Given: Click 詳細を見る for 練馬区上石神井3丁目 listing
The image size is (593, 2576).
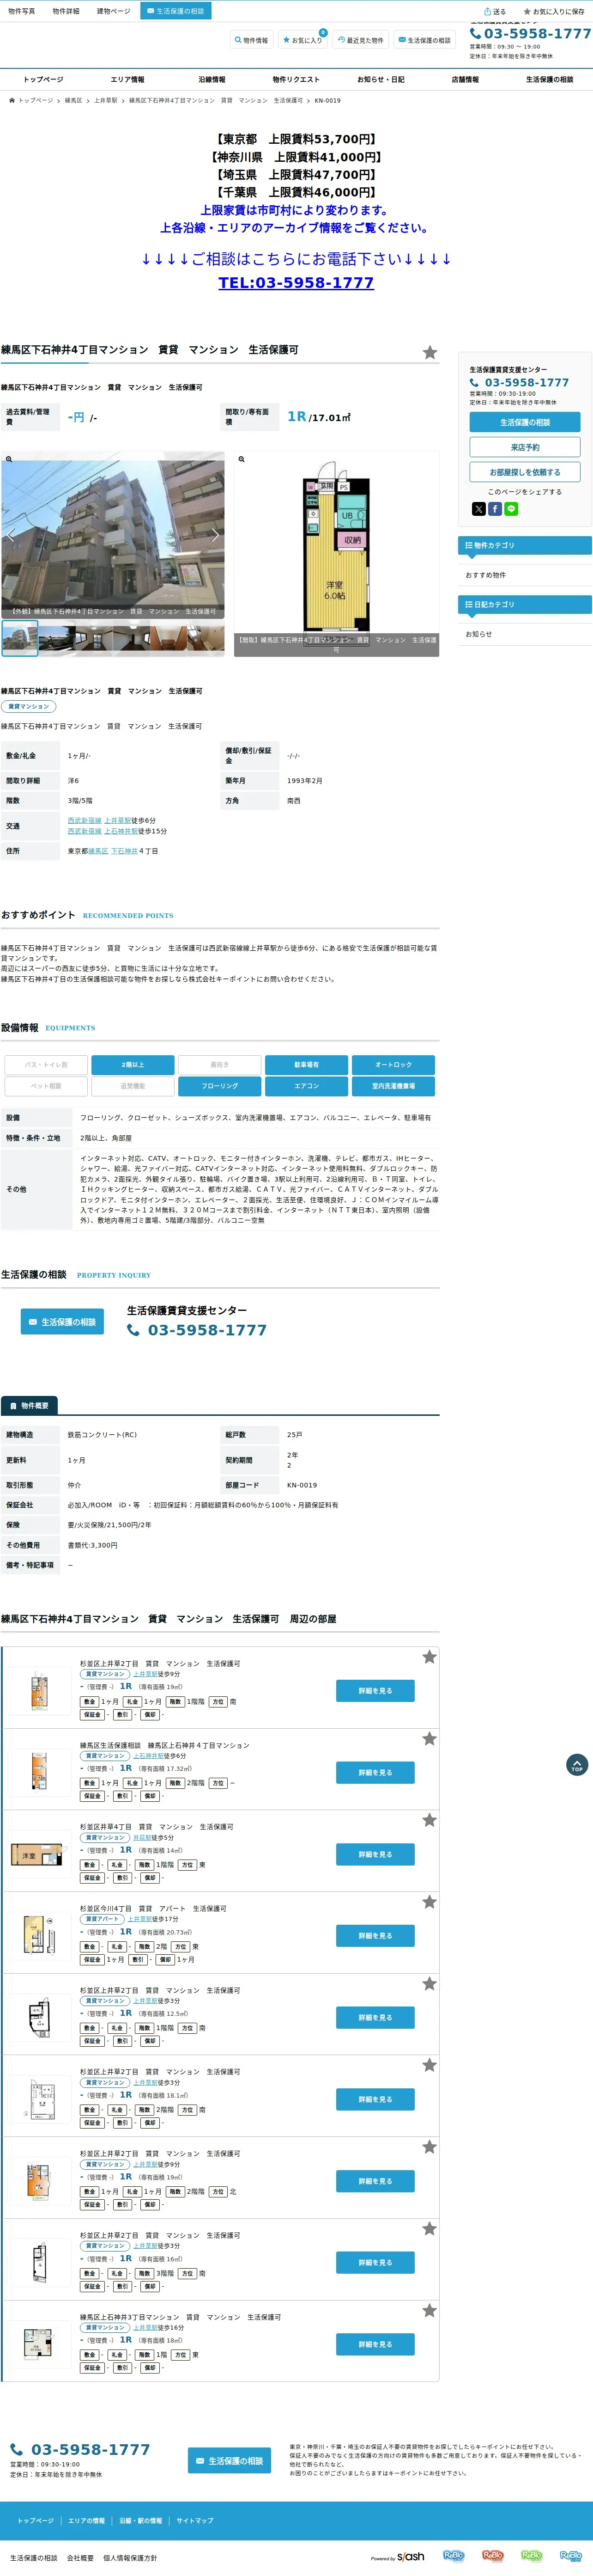Looking at the screenshot, I should pyautogui.click(x=375, y=2345).
